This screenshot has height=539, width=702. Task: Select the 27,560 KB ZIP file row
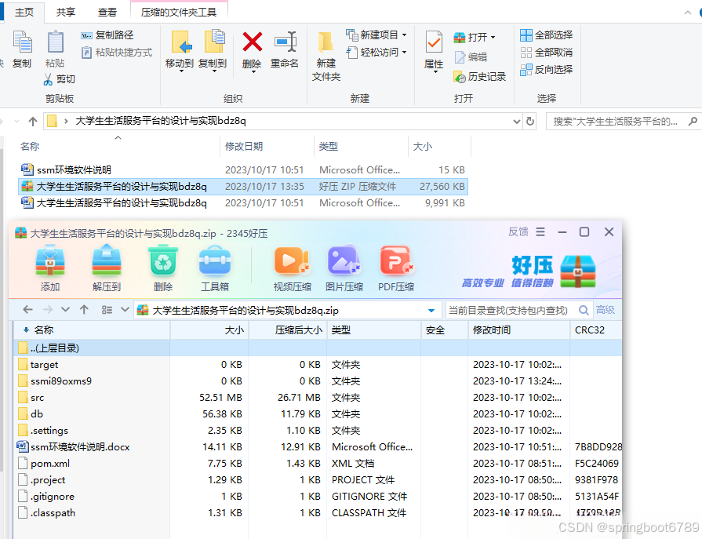(x=243, y=186)
